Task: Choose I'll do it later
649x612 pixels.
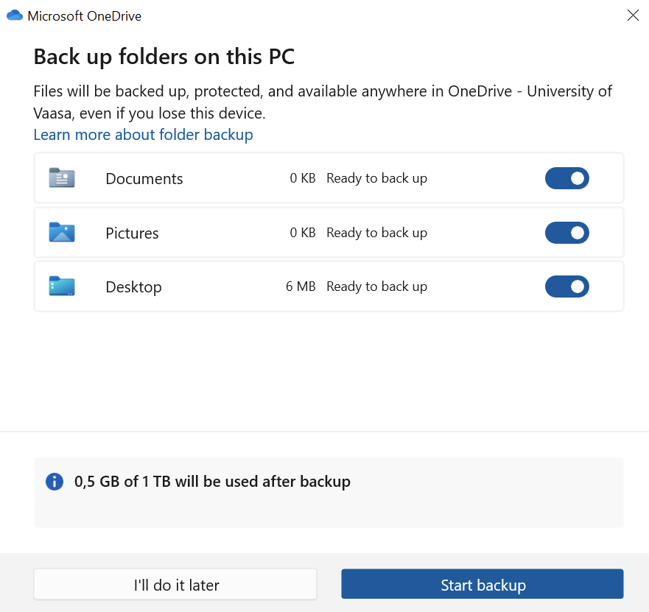Action: tap(175, 585)
